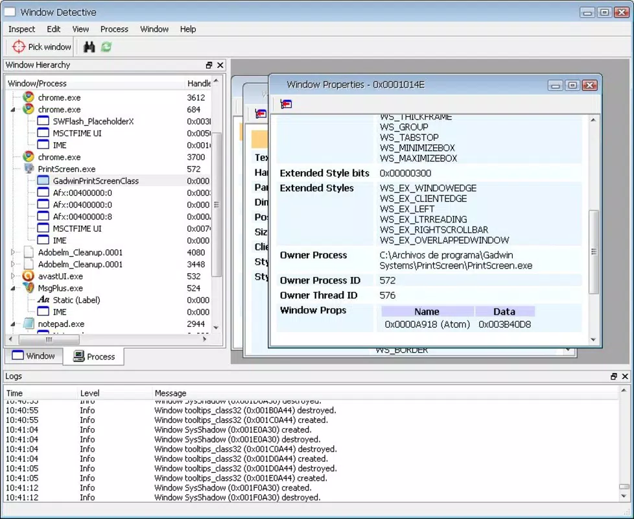This screenshot has height=519, width=634.
Task: Click the Pick window crosshair tool
Action: [x=19, y=47]
